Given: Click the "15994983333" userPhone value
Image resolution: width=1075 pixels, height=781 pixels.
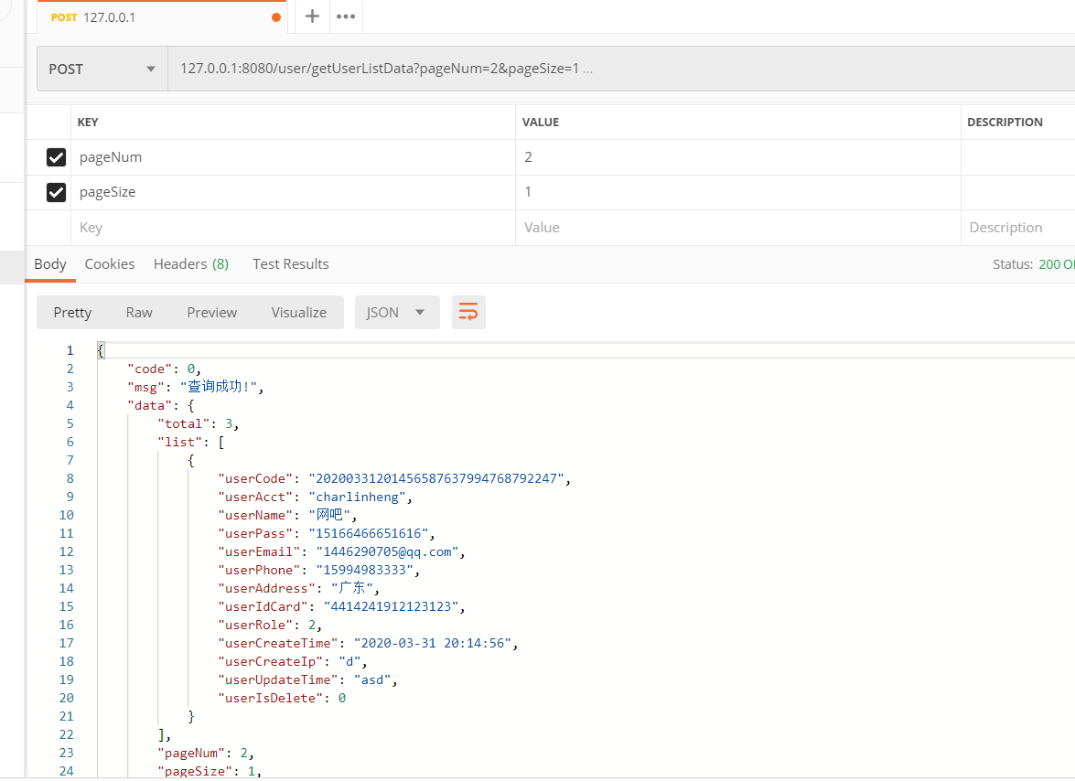Looking at the screenshot, I should click(x=364, y=570).
